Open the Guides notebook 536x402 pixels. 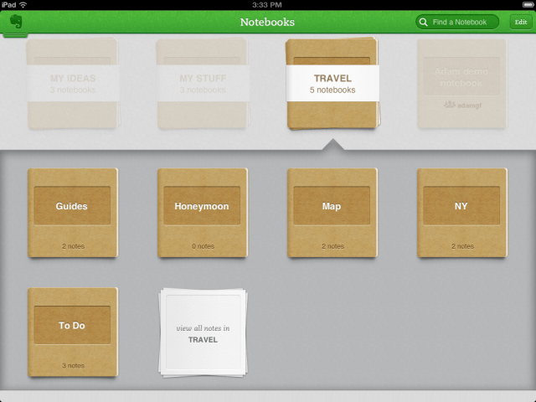coord(72,213)
